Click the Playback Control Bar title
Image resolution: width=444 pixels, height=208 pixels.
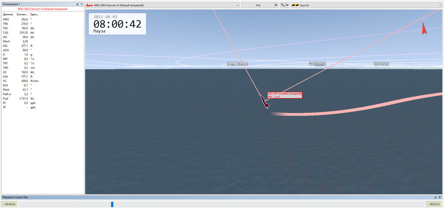coord(15,197)
